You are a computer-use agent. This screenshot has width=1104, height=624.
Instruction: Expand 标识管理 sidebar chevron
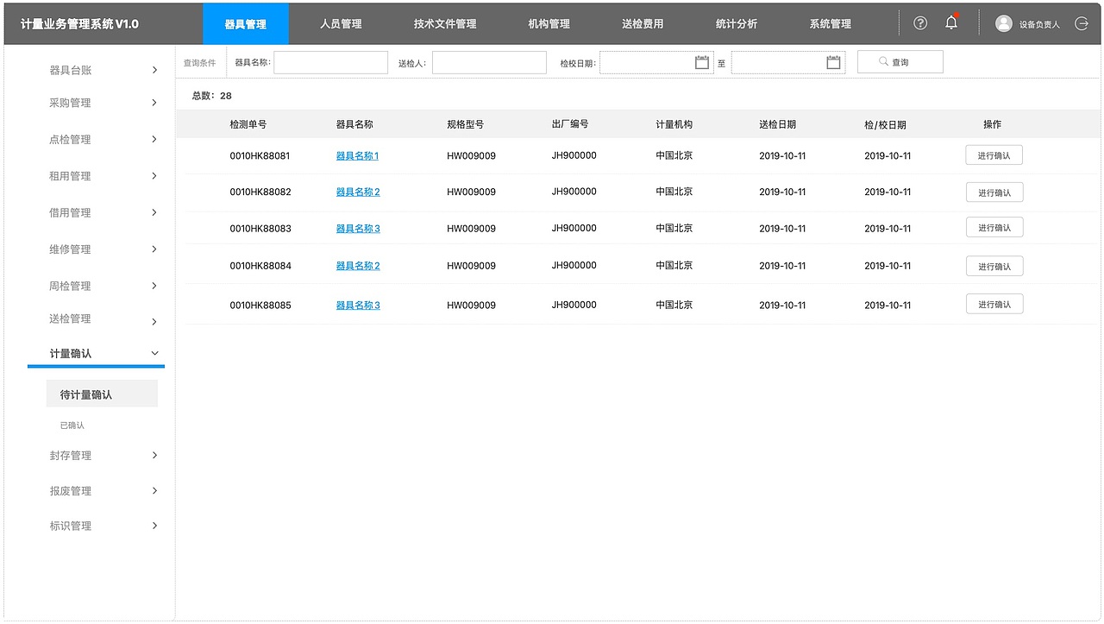point(154,525)
